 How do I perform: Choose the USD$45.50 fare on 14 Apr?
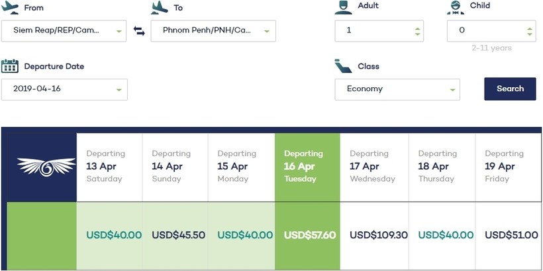[178, 235]
